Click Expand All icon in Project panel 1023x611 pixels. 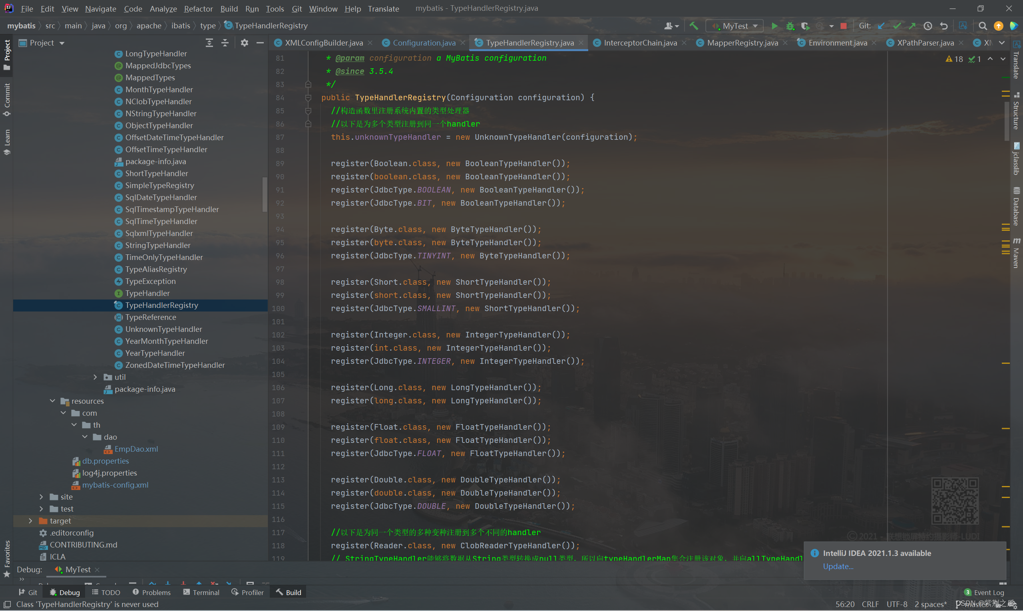pyautogui.click(x=209, y=43)
